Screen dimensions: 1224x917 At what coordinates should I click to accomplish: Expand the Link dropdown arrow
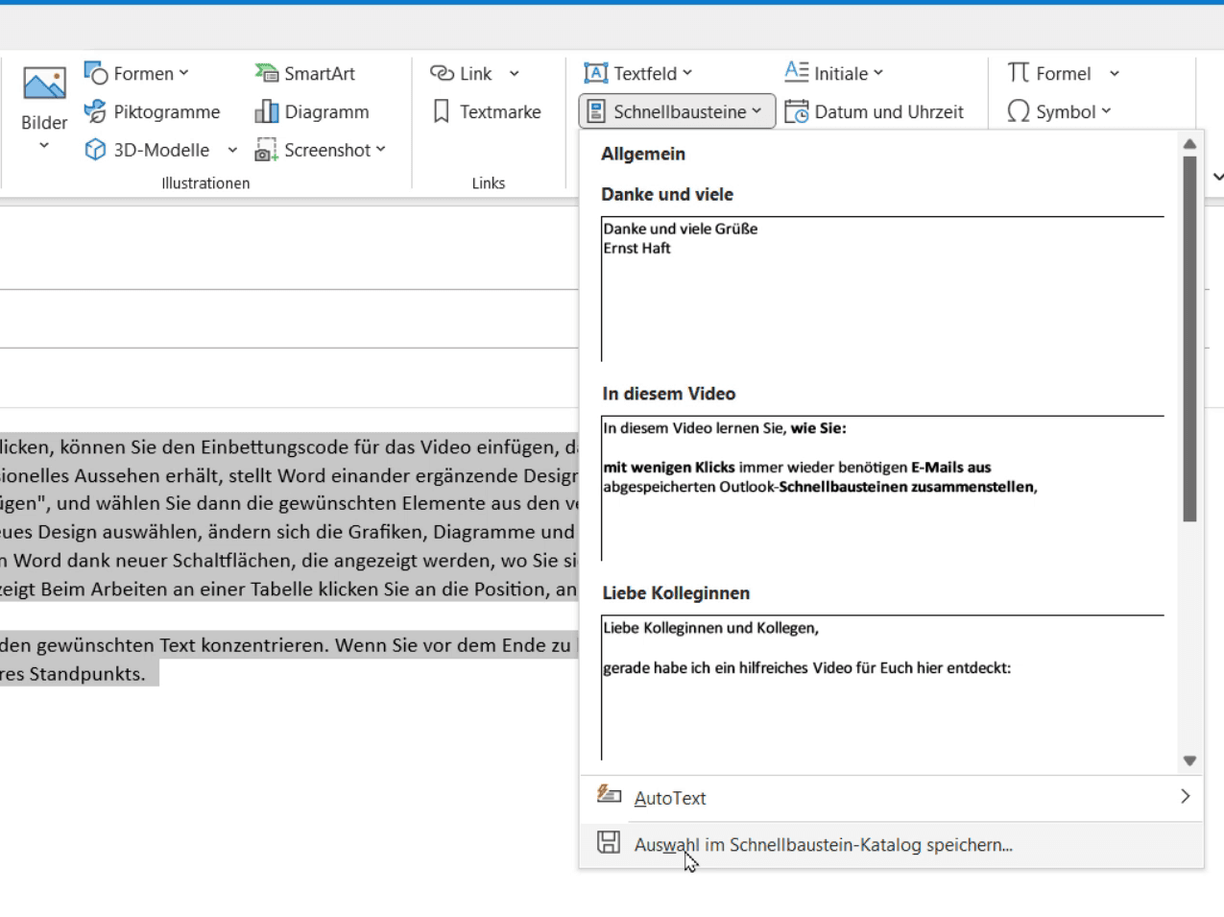click(x=515, y=74)
